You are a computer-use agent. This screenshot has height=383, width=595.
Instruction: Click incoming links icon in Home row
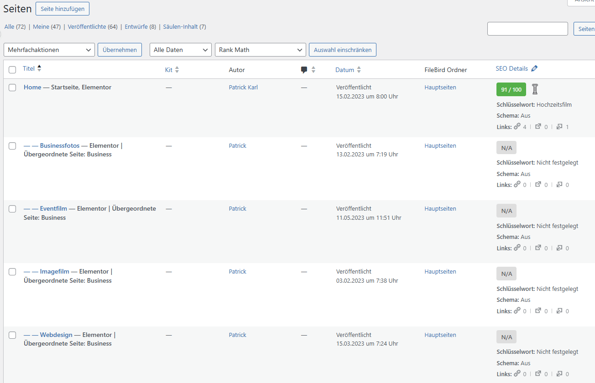[x=559, y=126]
